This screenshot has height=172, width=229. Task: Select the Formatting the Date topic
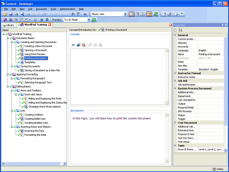point(35,135)
